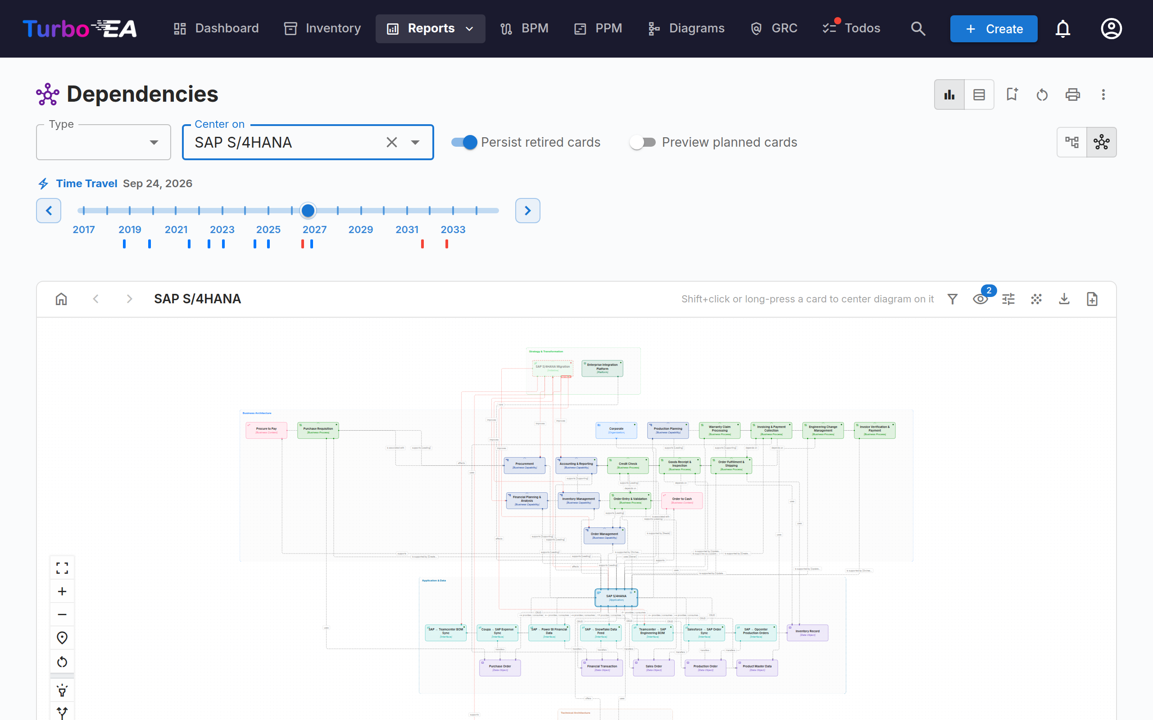Select the SAP S/4HANA application card

click(616, 598)
